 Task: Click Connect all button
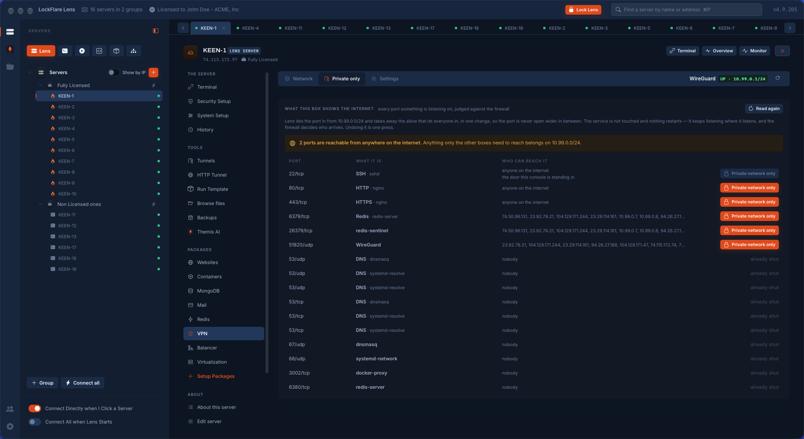click(82, 383)
